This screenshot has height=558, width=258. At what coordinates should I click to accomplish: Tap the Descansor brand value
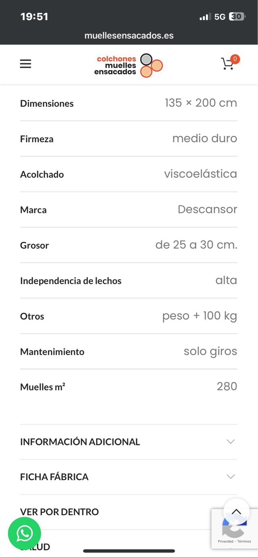[x=207, y=209]
